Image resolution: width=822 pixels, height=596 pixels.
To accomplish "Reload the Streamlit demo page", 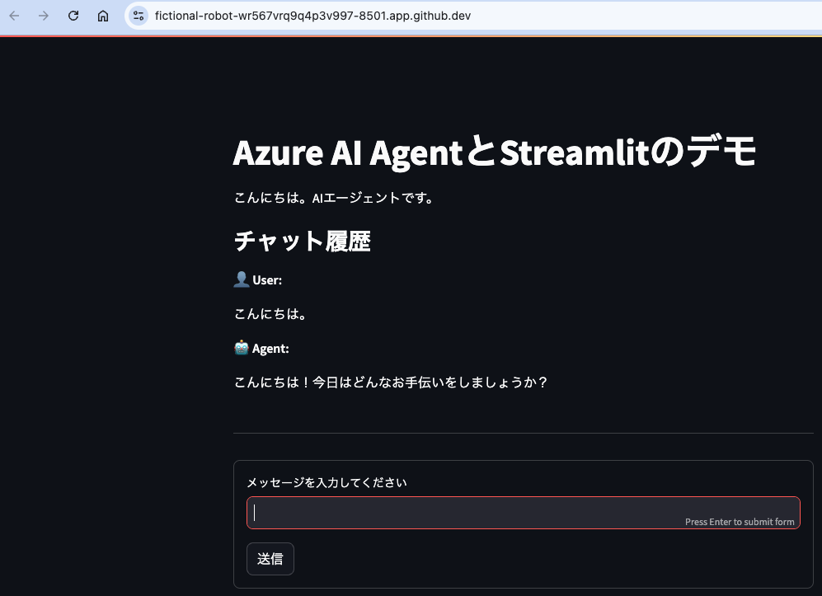I will pos(73,15).
